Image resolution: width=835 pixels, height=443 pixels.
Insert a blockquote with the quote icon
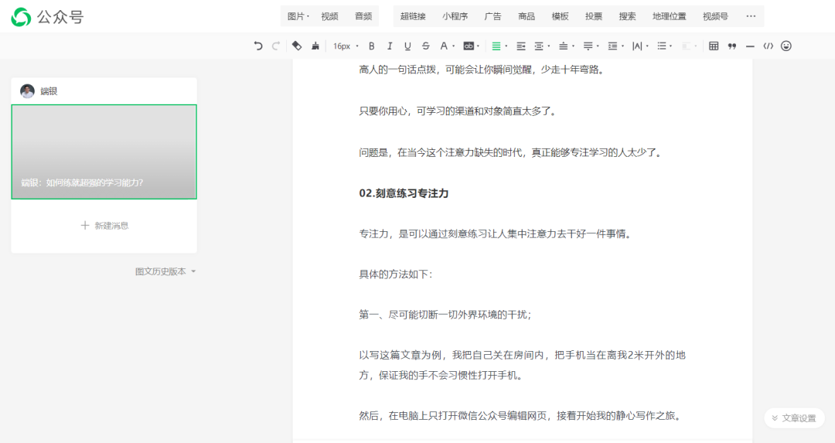coord(732,46)
